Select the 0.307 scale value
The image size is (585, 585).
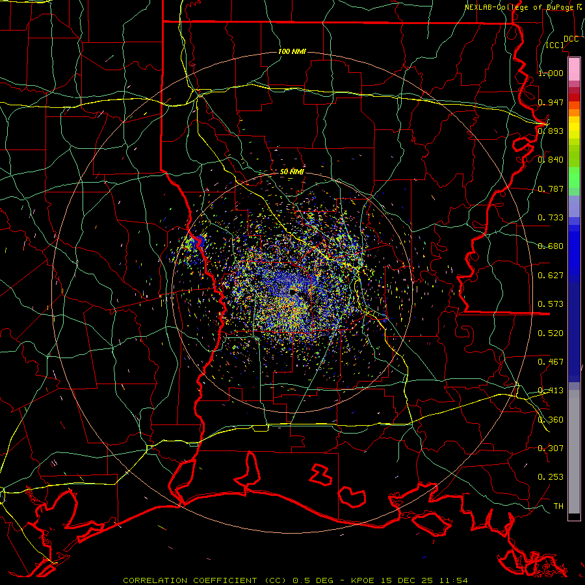coord(551,448)
